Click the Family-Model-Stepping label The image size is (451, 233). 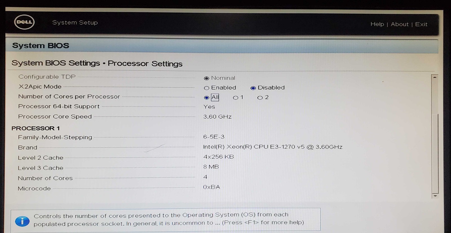(x=55, y=137)
